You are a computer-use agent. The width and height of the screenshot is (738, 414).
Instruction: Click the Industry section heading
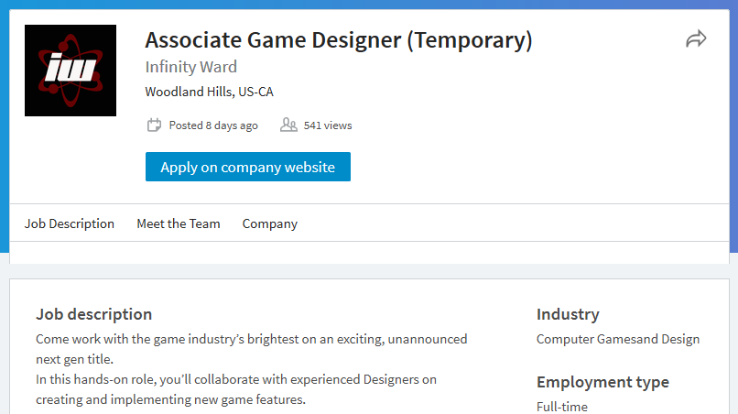[568, 314]
